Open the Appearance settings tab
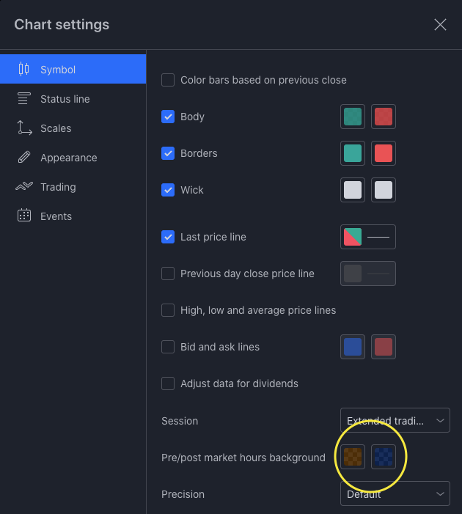This screenshot has width=462, height=514. 68,158
